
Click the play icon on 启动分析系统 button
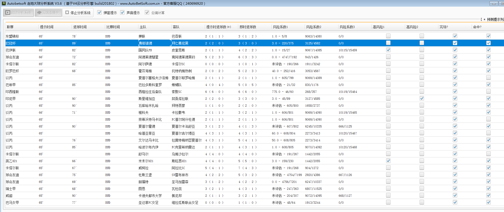pos(8,12)
